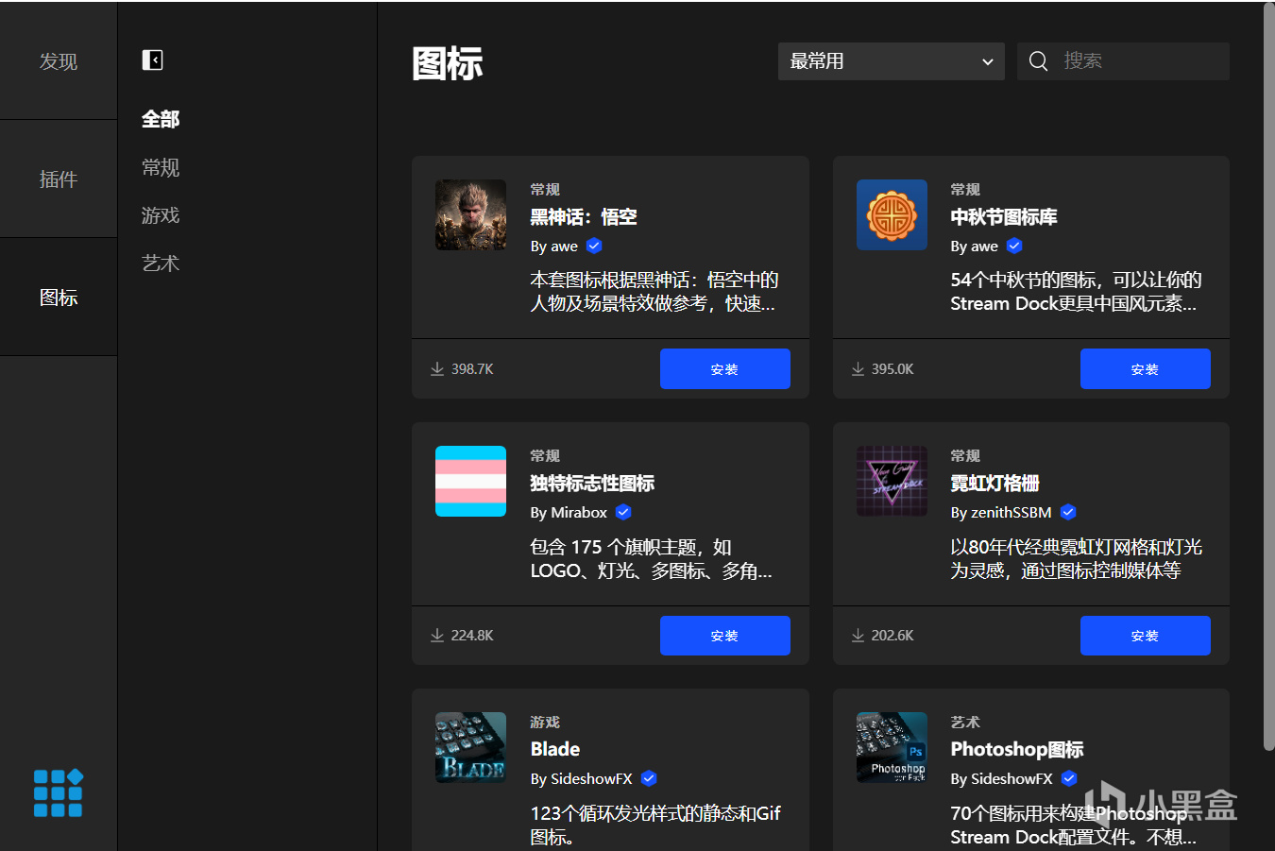
Task: Open the Photoshop图标 pack thumbnail
Action: [892, 748]
